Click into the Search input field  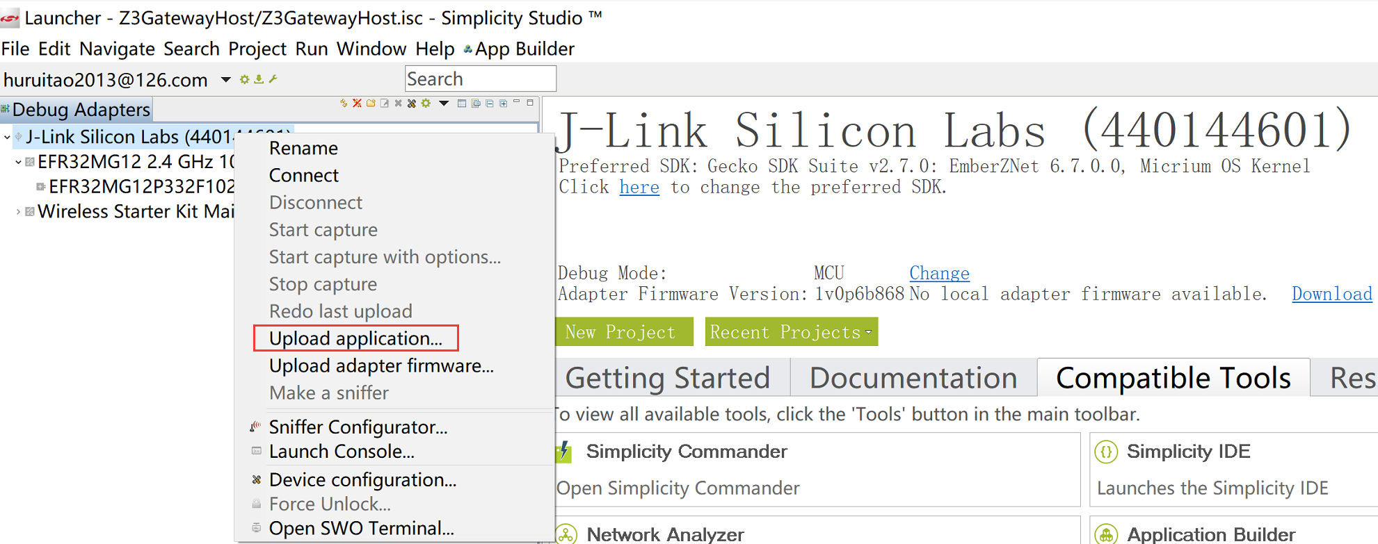(480, 79)
